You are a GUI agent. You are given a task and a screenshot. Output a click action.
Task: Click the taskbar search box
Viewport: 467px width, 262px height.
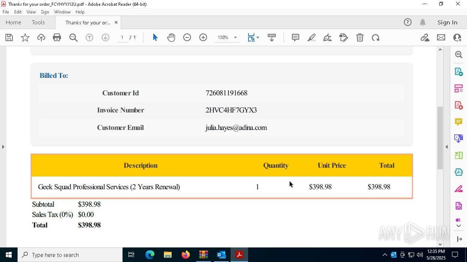click(70, 255)
